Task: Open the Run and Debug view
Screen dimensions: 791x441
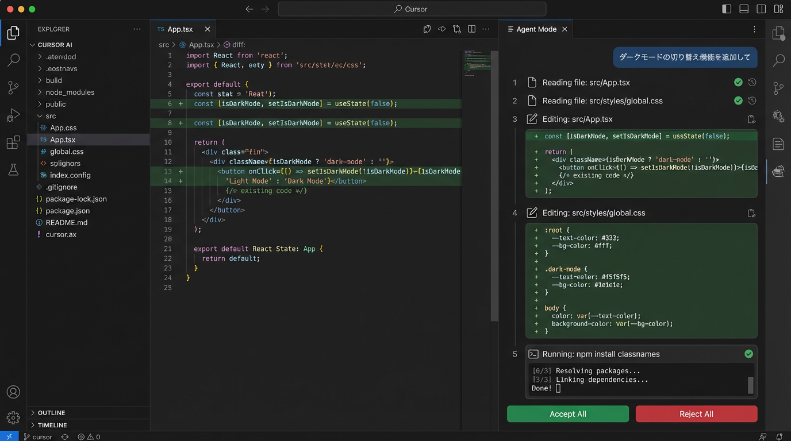Action: coord(13,115)
